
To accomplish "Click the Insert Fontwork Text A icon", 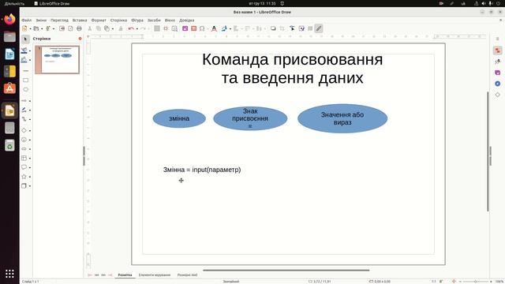I will (x=214, y=28).
